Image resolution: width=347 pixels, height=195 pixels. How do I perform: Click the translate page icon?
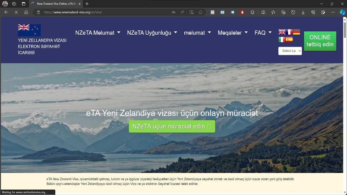(173, 12)
